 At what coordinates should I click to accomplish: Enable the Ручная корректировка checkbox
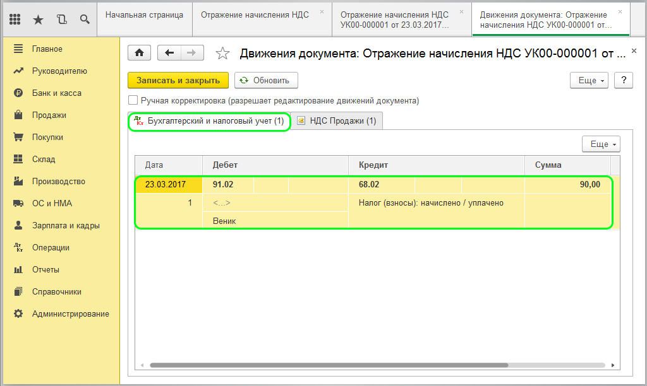coord(133,100)
